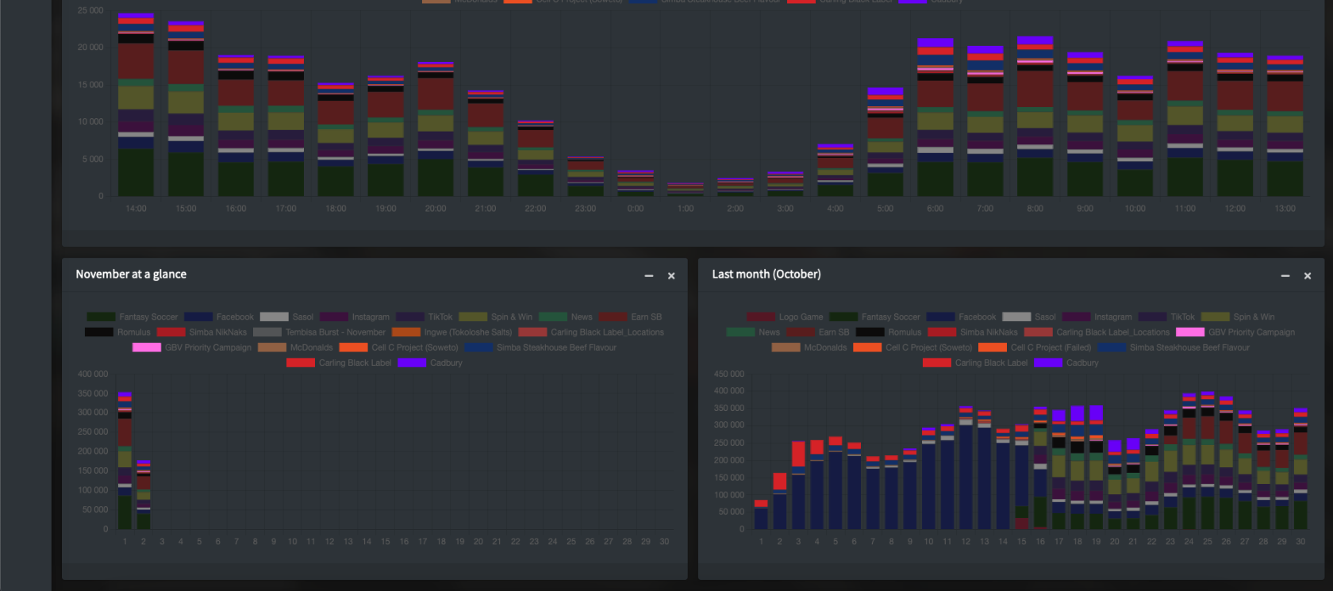Screen dimensions: 1333x591
Task: Click the 13:00 axis label in hourly chart
Action: 1285,209
